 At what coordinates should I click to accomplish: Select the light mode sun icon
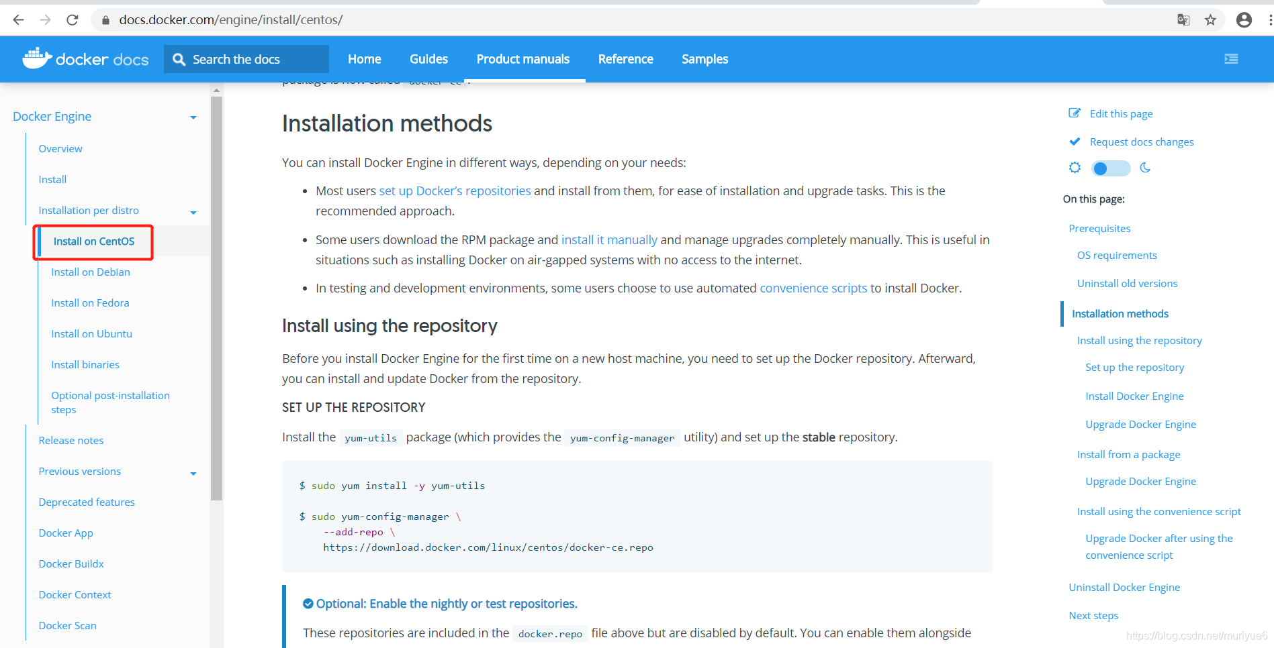click(x=1075, y=168)
